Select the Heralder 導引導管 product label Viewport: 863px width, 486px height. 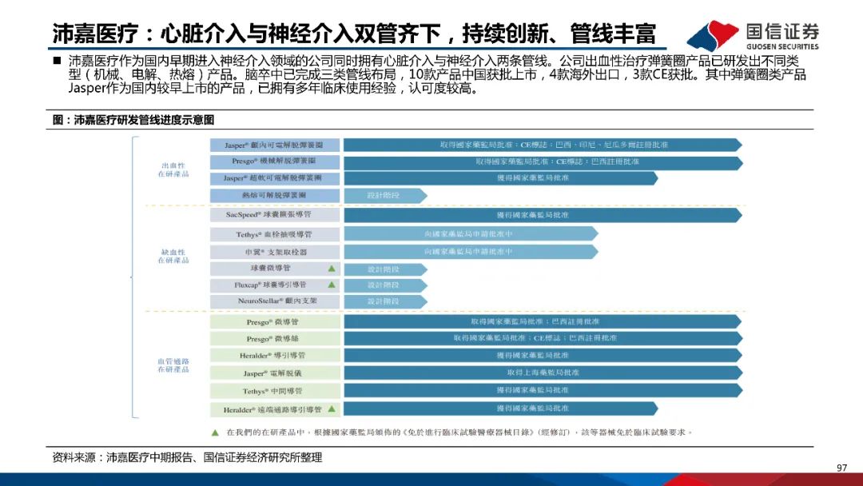tap(275, 356)
